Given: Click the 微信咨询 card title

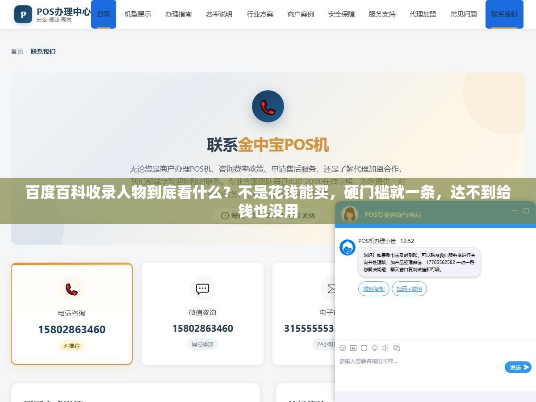Looking at the screenshot, I should (x=202, y=312).
